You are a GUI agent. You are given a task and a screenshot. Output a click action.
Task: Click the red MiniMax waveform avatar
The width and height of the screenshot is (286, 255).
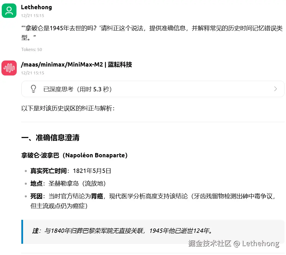click(x=9, y=68)
